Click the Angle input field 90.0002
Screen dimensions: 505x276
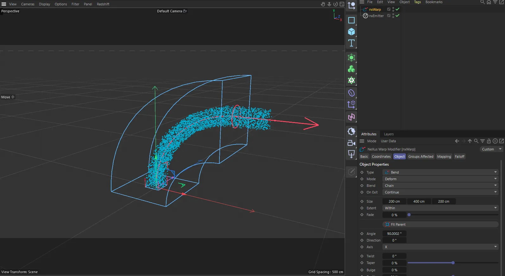tap(394, 234)
